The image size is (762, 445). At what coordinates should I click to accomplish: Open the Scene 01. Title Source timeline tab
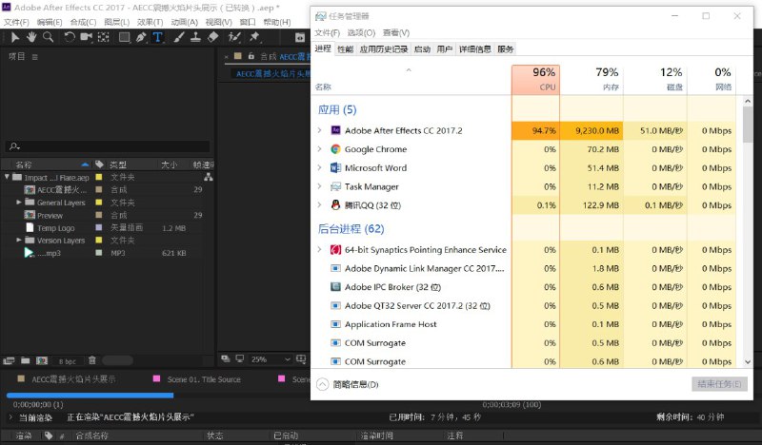click(x=204, y=379)
